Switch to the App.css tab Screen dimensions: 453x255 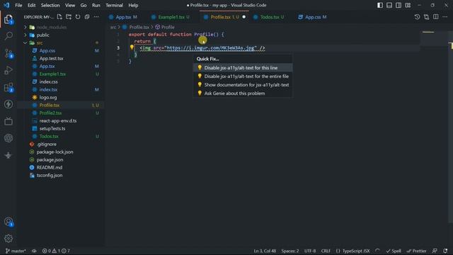click(313, 17)
